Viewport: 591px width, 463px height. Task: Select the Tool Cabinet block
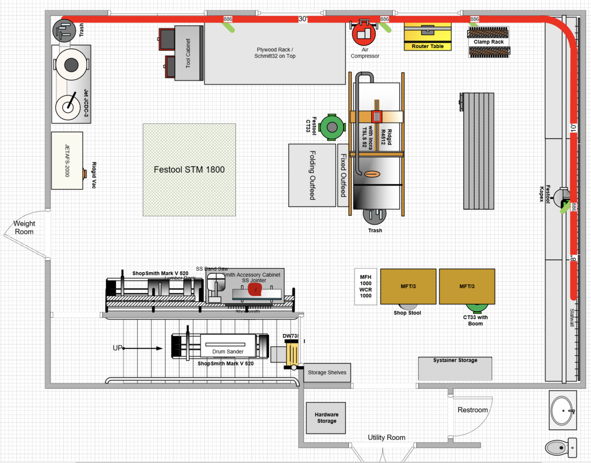pyautogui.click(x=188, y=53)
